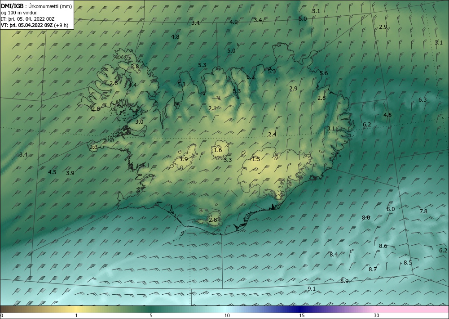Screen dimensions: 449x319
Task: Select the 5.6 value on the northeast coast
Action: point(324,73)
